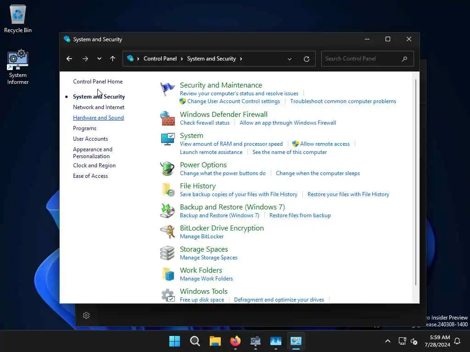Click the System monitor icon
Screen dimensions: 470x352
click(168, 139)
